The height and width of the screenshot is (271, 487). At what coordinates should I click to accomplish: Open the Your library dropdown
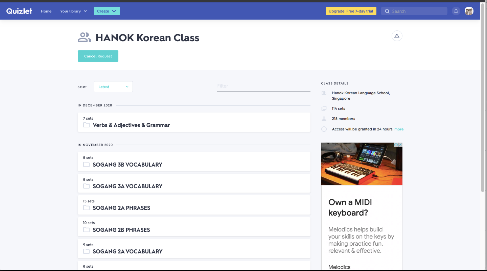(x=73, y=11)
